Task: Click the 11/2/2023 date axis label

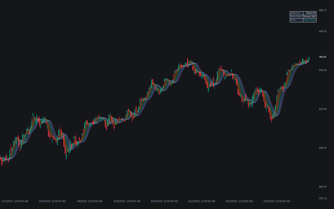Action: coord(277,201)
